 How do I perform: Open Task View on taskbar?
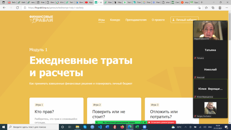[70, 127]
